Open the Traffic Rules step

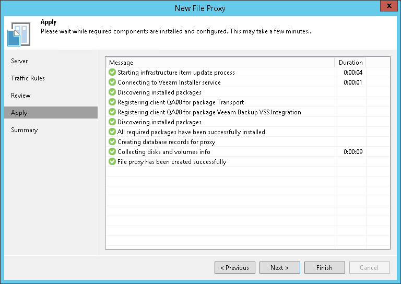pos(28,78)
